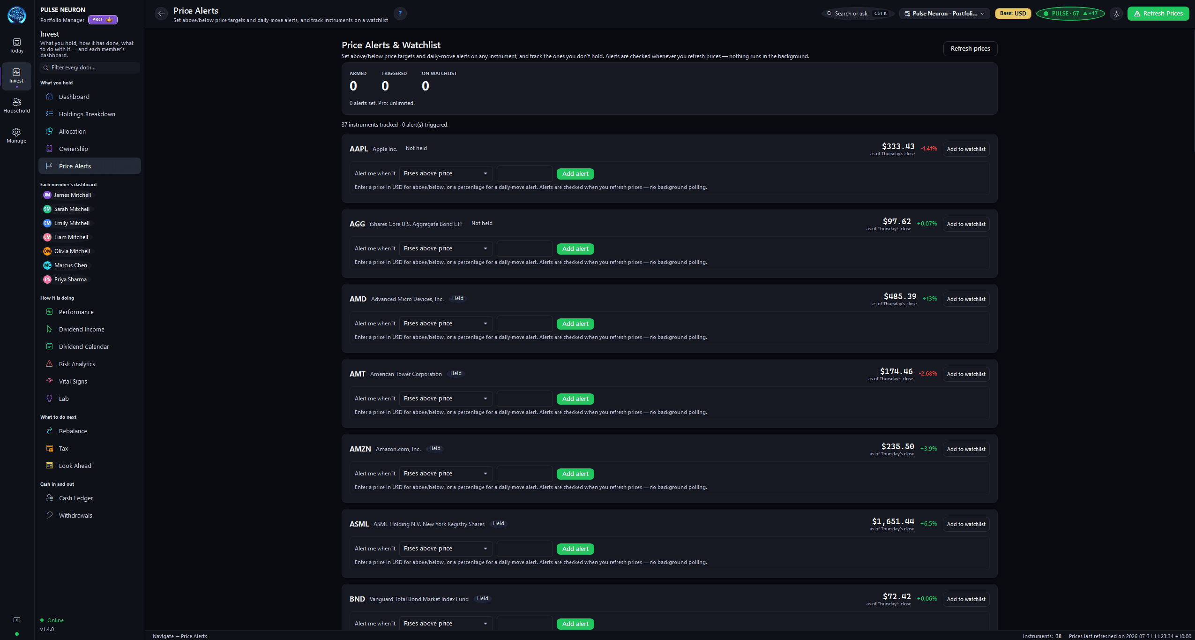This screenshot has width=1195, height=640.
Task: Open Emily Mitchell's dashboard
Action: click(67, 223)
